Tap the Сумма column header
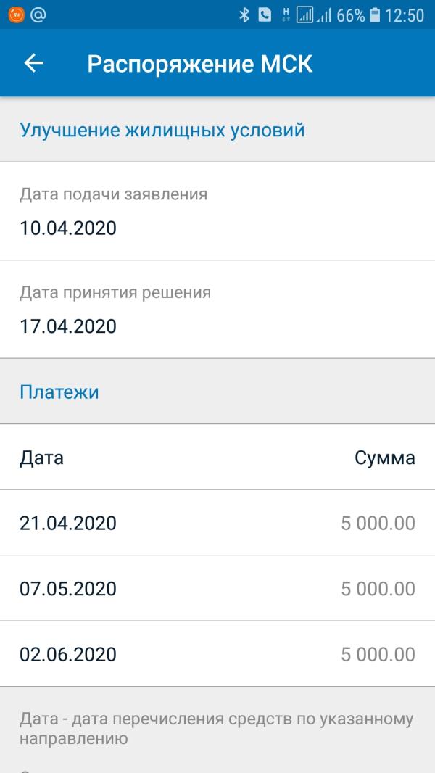 [x=385, y=458]
